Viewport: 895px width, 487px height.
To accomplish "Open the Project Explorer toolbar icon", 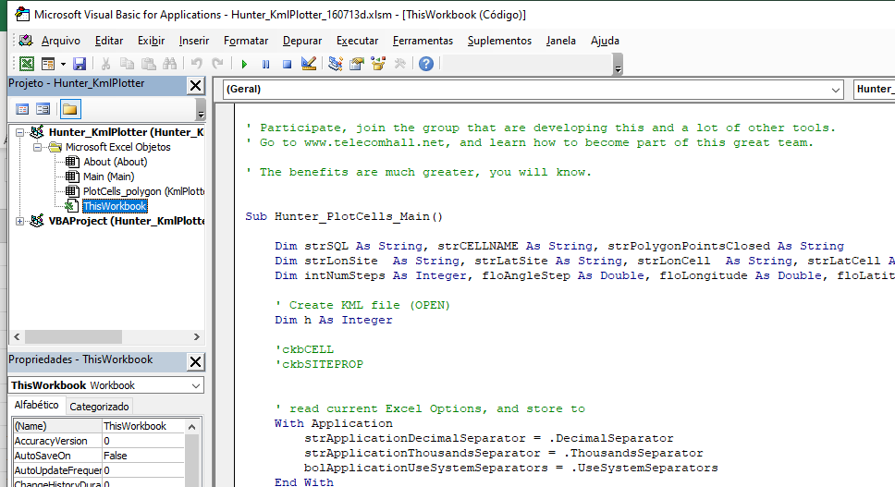I will click(336, 64).
